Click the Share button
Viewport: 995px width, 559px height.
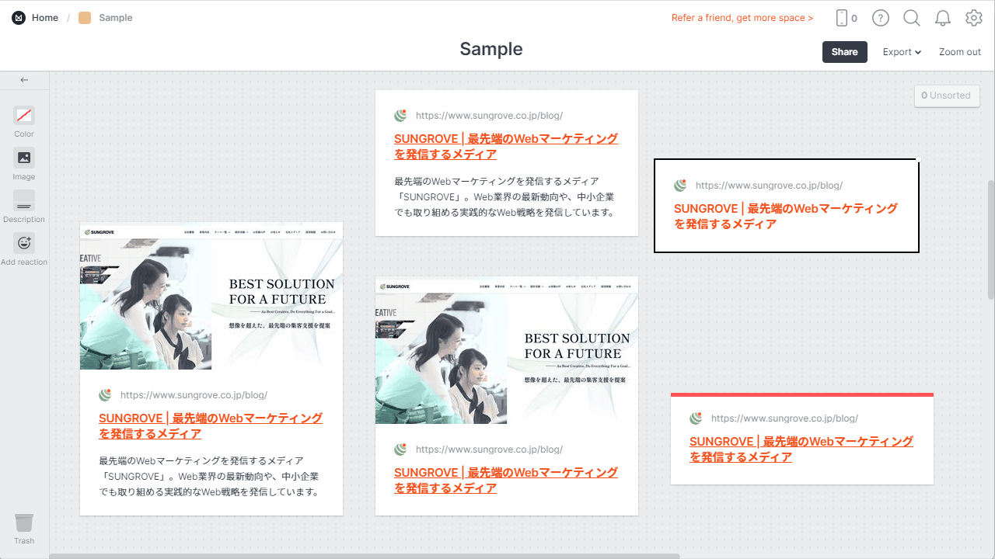coord(845,52)
